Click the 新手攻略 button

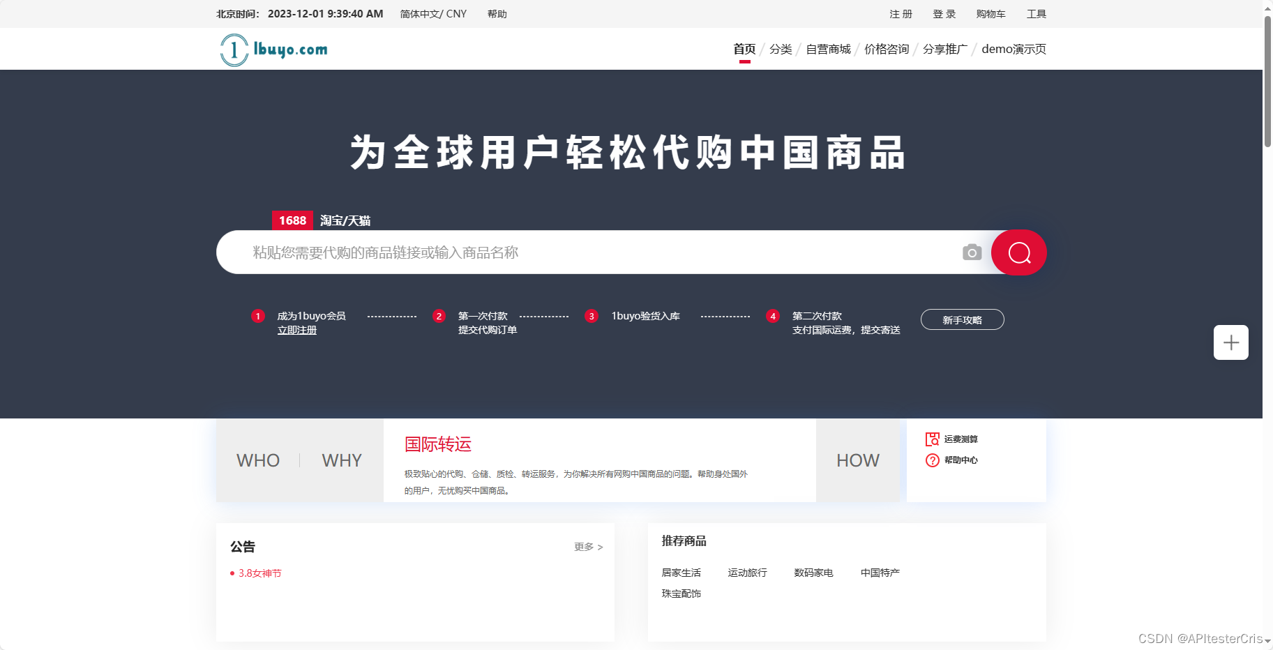pyautogui.click(x=962, y=319)
